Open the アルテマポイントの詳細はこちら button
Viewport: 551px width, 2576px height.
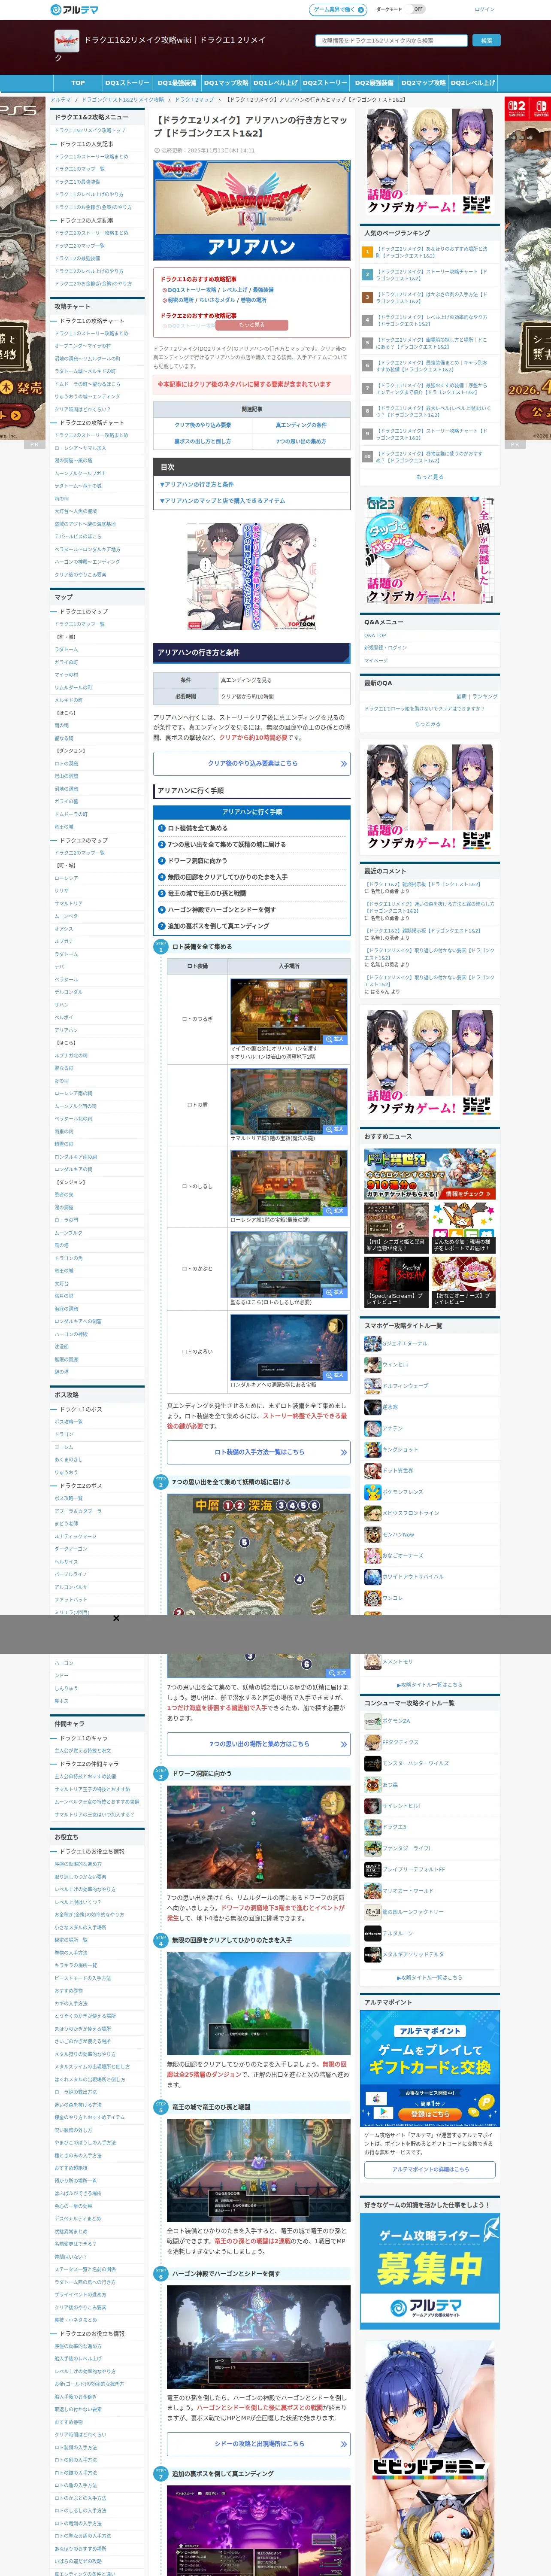(x=429, y=2169)
